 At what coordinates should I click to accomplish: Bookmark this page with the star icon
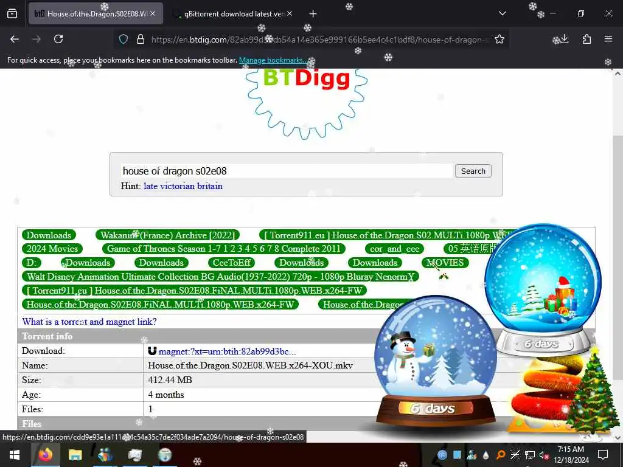[499, 39]
